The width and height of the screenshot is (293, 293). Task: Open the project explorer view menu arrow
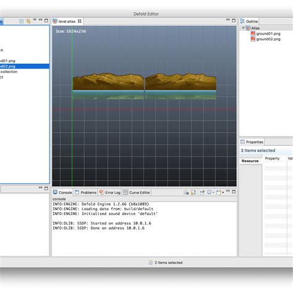tap(35, 20)
